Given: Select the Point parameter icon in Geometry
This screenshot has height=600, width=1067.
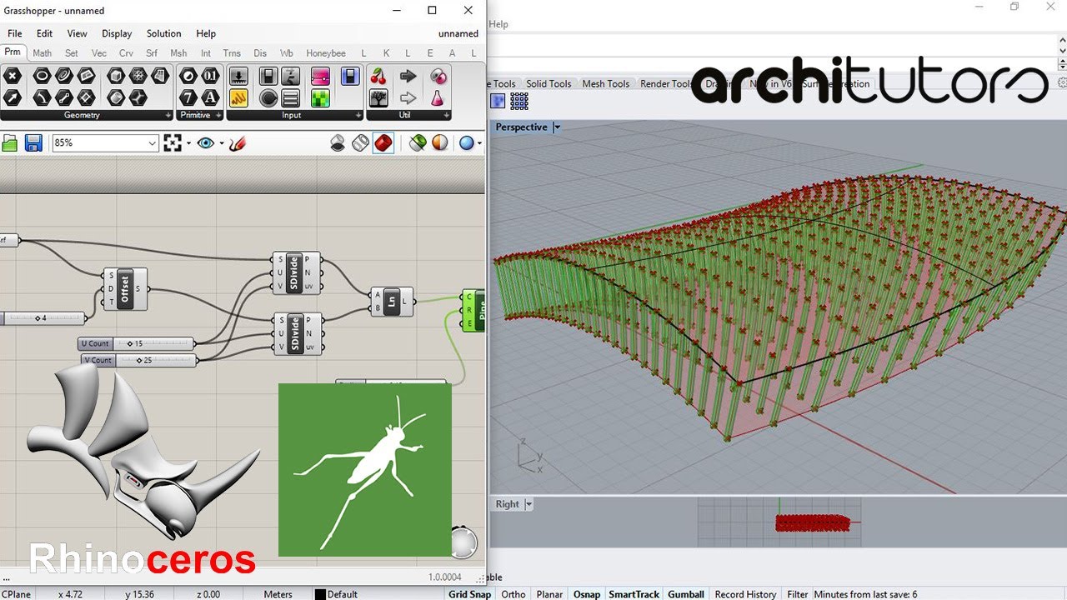Looking at the screenshot, I should (x=13, y=77).
